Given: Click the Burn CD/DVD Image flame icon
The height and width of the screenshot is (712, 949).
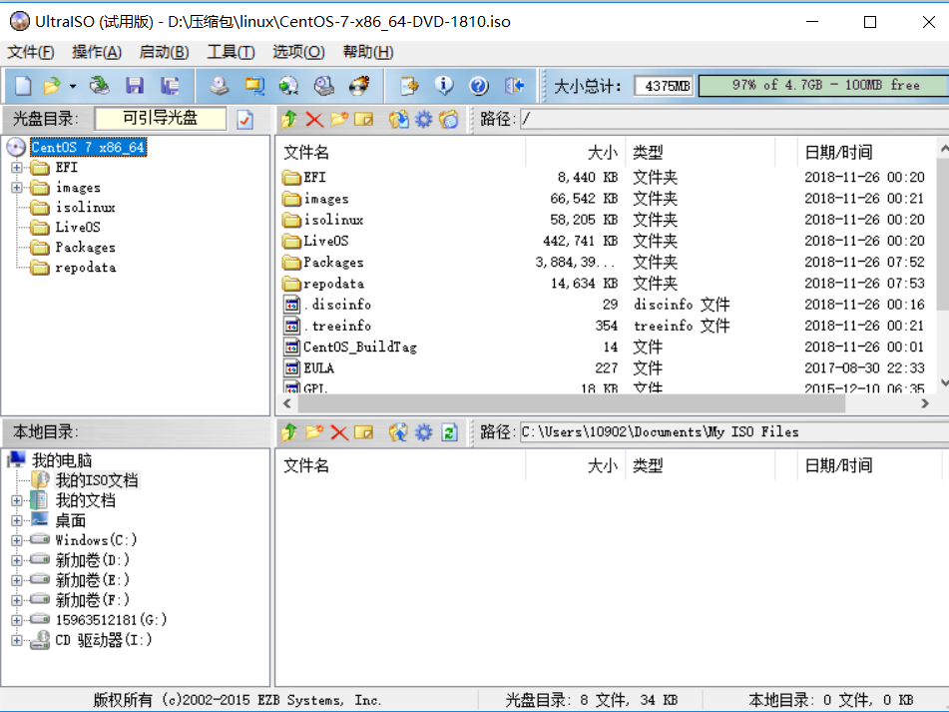Looking at the screenshot, I should click(359, 85).
